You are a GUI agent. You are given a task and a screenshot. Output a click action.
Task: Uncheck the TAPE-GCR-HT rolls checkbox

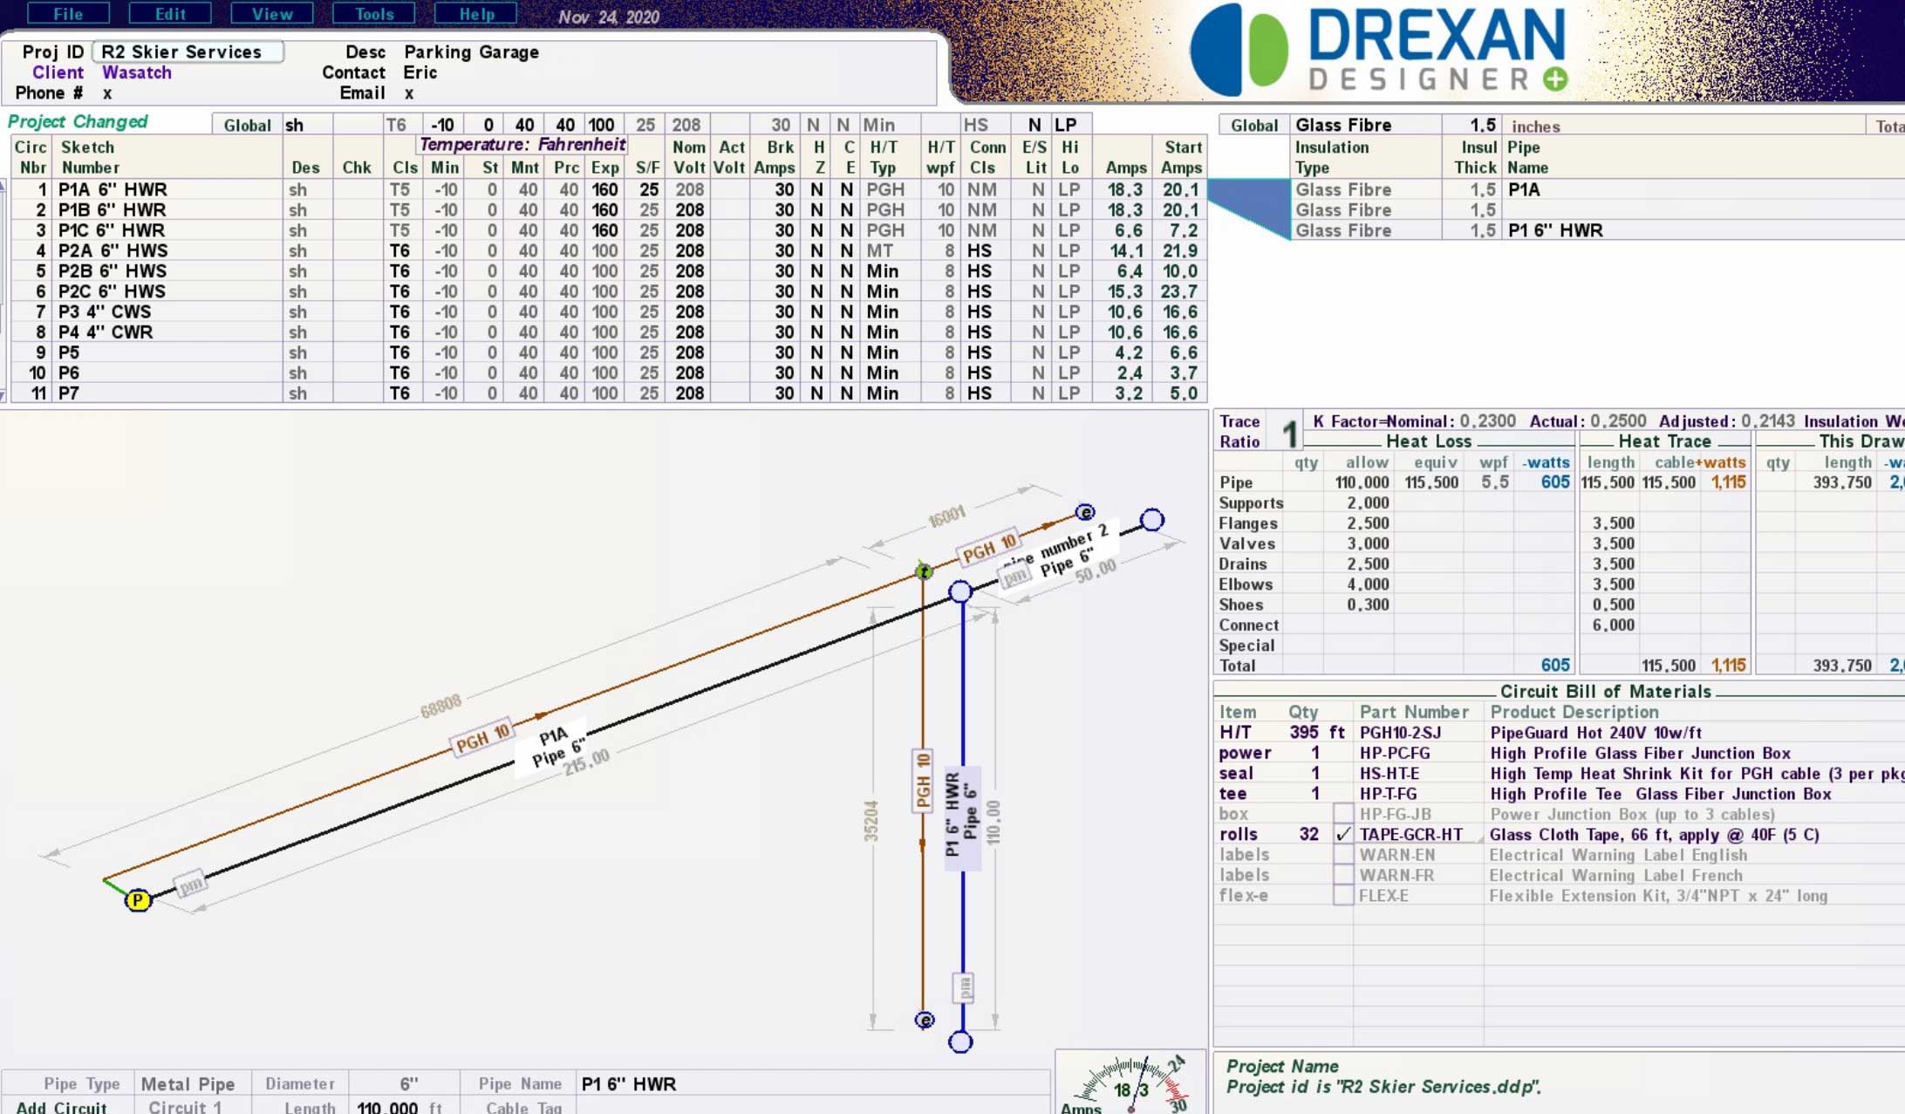[x=1343, y=834]
